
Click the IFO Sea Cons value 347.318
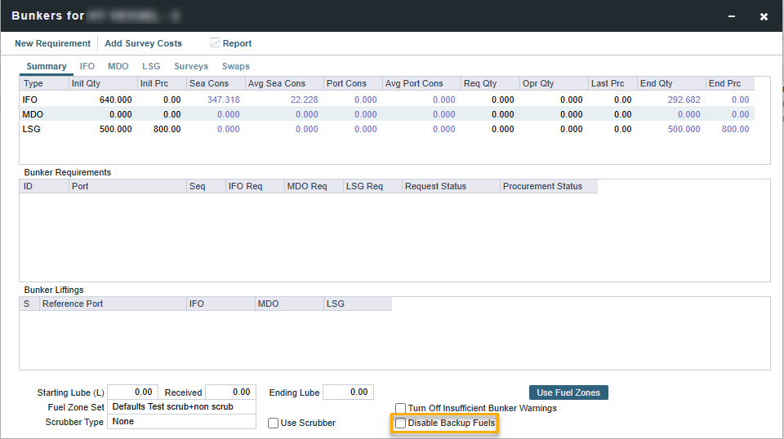tap(223, 100)
